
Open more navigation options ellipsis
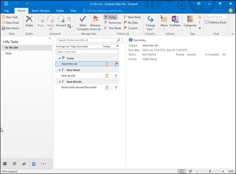pyautogui.click(x=44, y=163)
